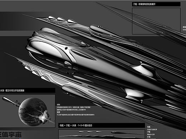Click the '速度' heading text

click(x=59, y=112)
